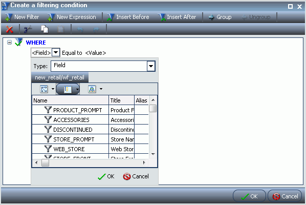This screenshot has width=306, height=205.
Task: Open the arrow beside the list view icon
Action: (x=77, y=89)
